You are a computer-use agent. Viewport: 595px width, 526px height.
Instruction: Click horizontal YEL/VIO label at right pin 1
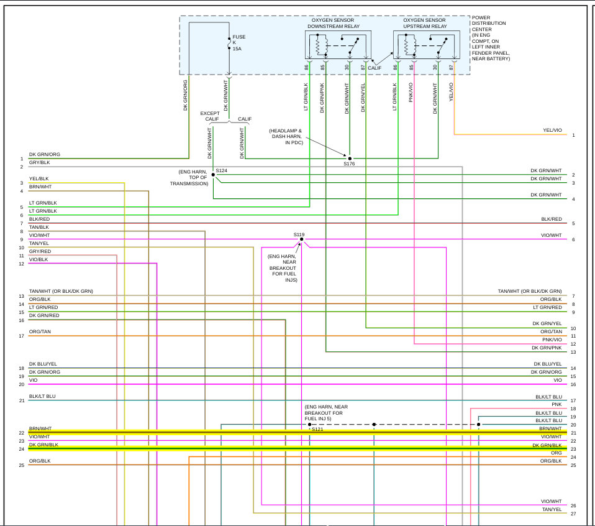[x=552, y=130]
